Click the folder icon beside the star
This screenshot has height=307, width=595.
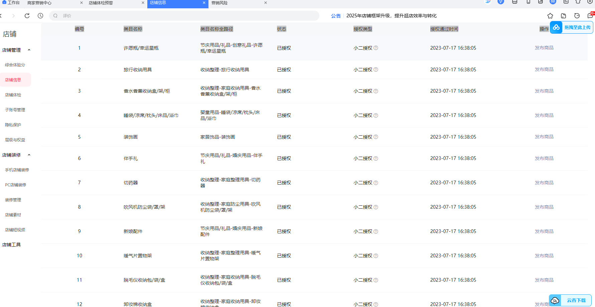[564, 16]
